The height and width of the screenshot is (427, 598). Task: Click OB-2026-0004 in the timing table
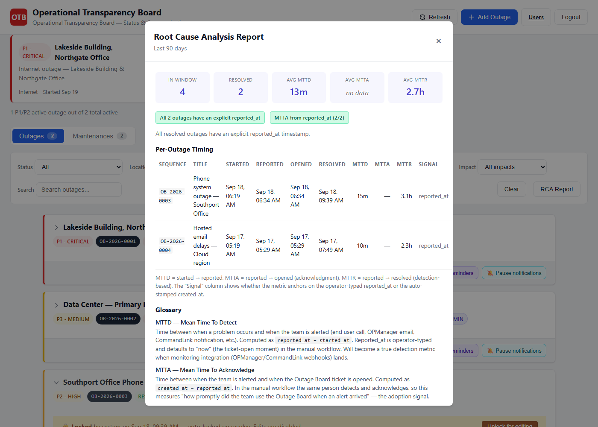172,246
